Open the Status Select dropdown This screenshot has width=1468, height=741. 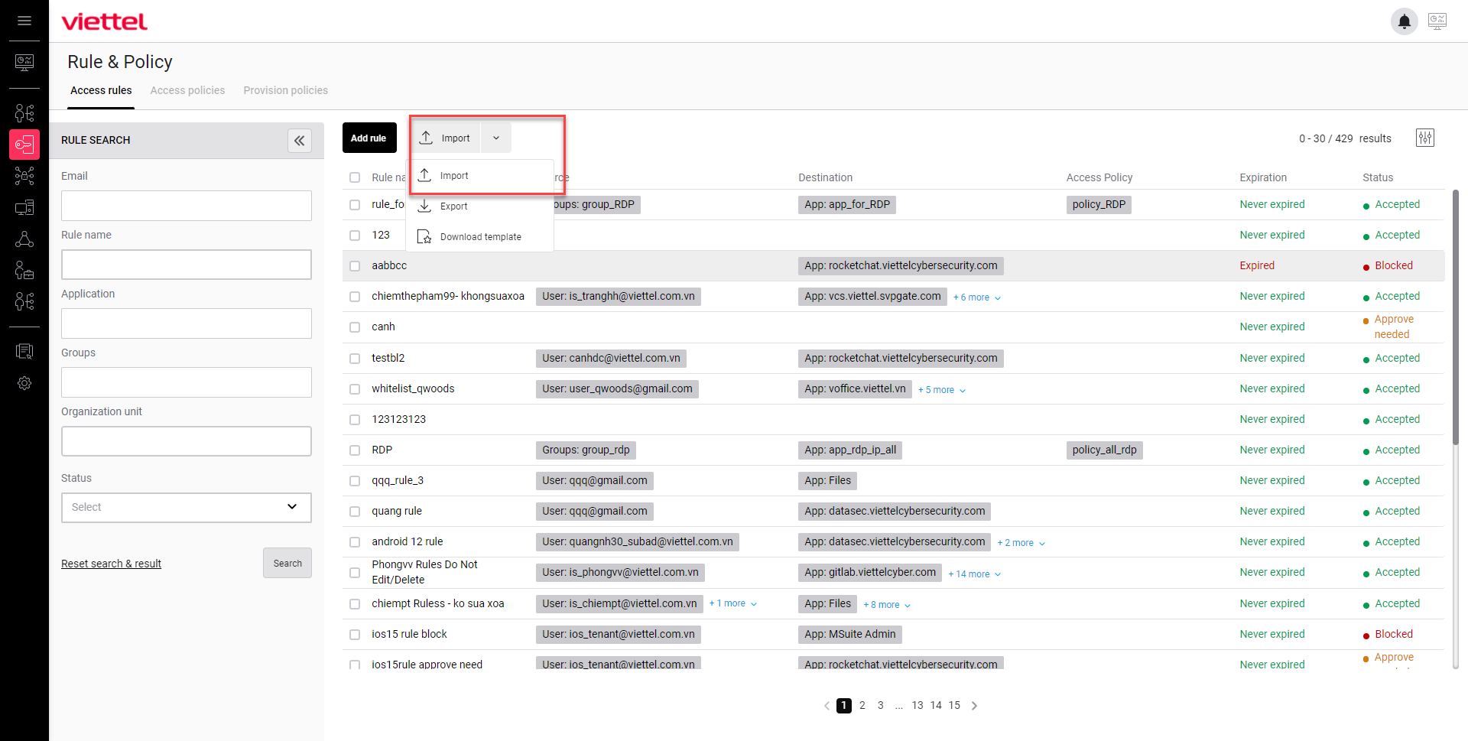pos(187,507)
